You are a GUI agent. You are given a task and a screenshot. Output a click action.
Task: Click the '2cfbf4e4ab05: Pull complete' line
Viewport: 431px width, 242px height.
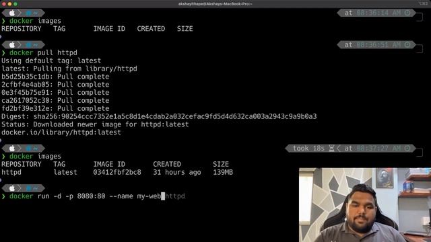55,85
